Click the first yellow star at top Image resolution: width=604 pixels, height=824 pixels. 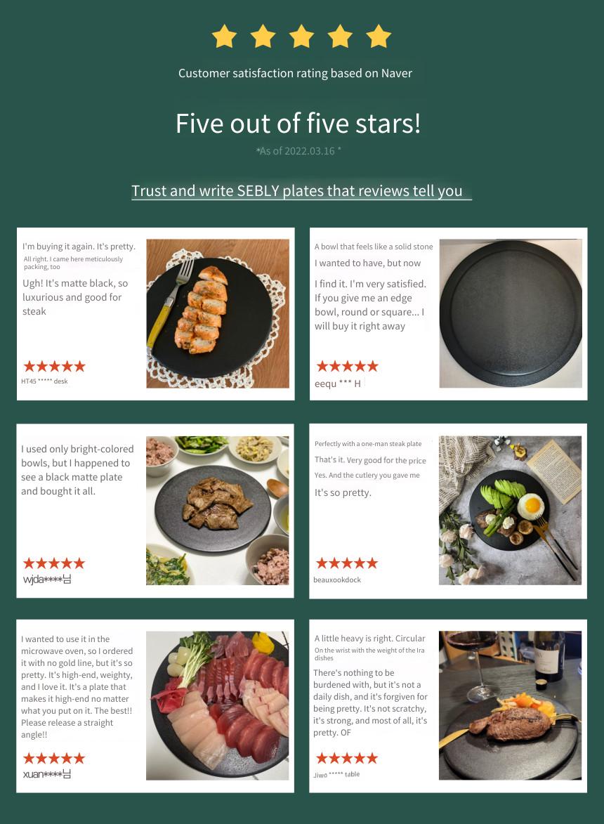click(x=224, y=37)
